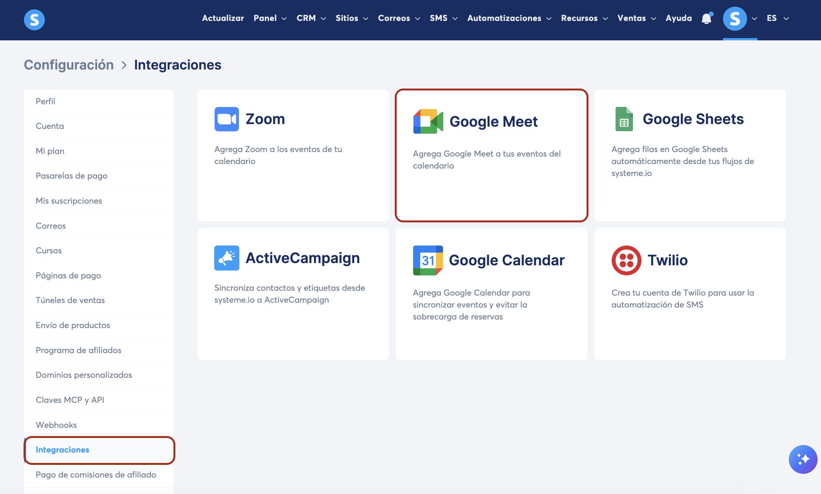Open the Google Sheets integration title

point(693,119)
